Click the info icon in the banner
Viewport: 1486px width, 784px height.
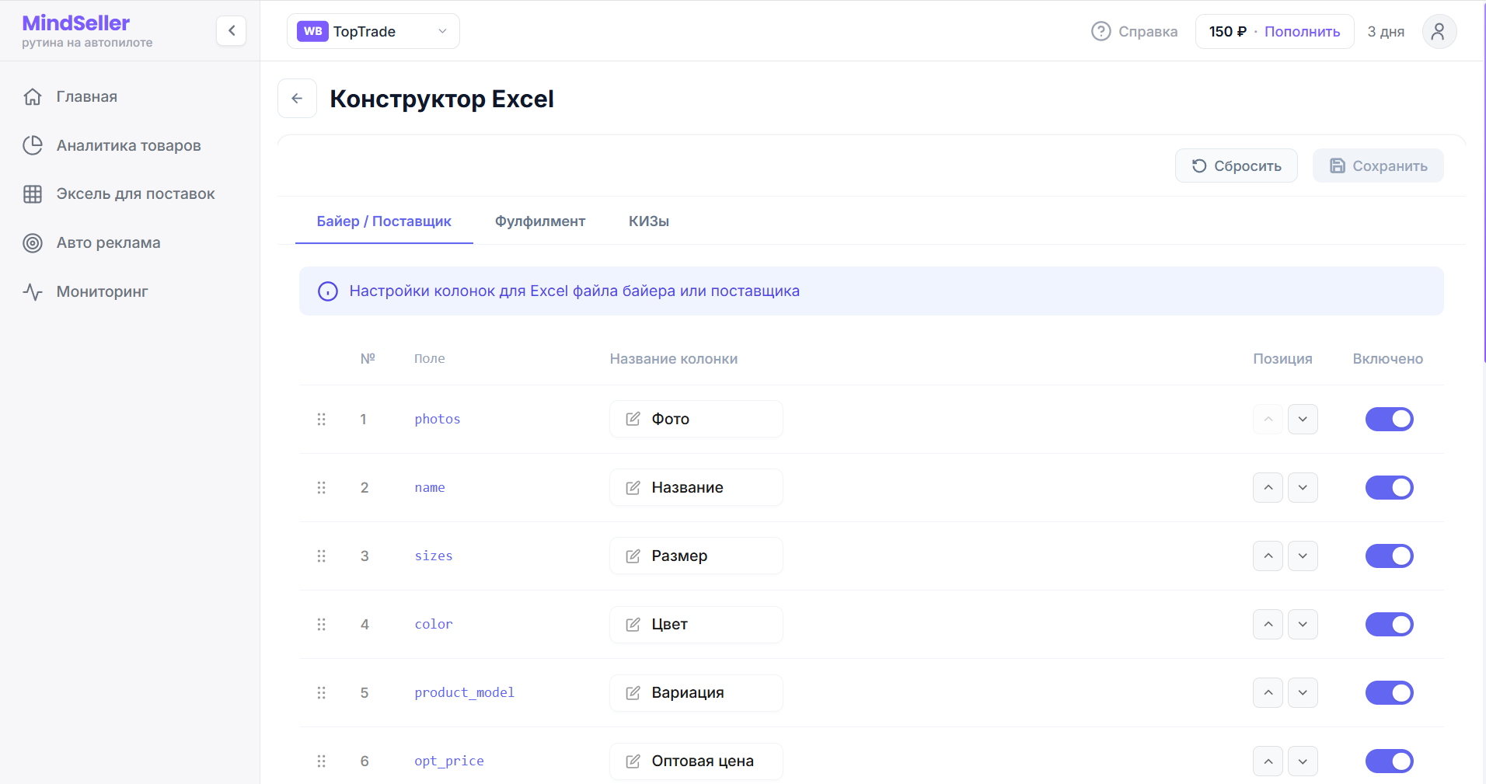tap(328, 291)
